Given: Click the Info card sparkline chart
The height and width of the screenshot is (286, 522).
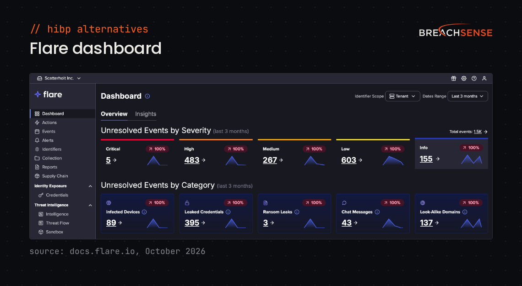Looking at the screenshot, I should click(471, 159).
